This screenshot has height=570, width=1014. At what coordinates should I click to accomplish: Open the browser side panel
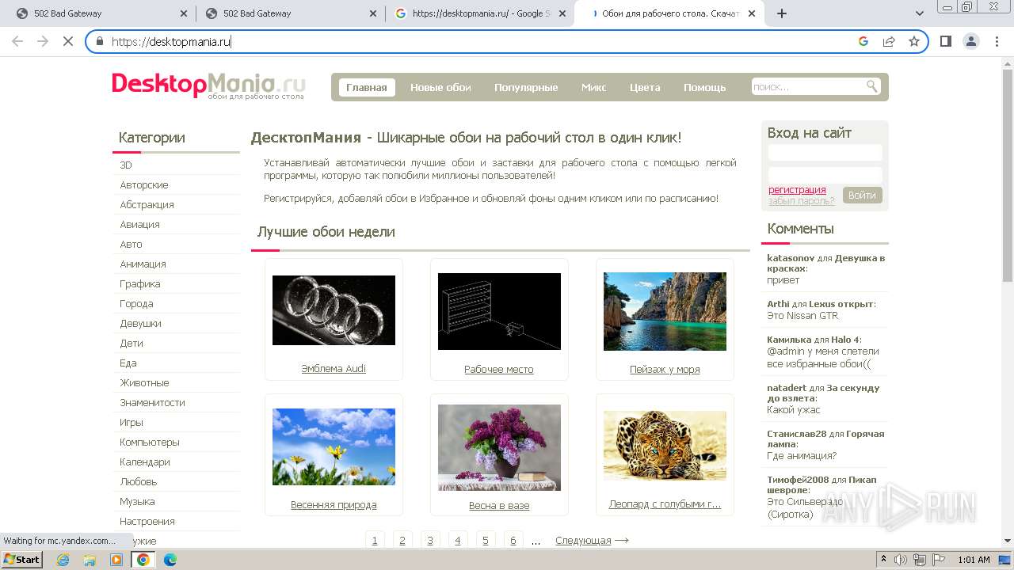(945, 41)
